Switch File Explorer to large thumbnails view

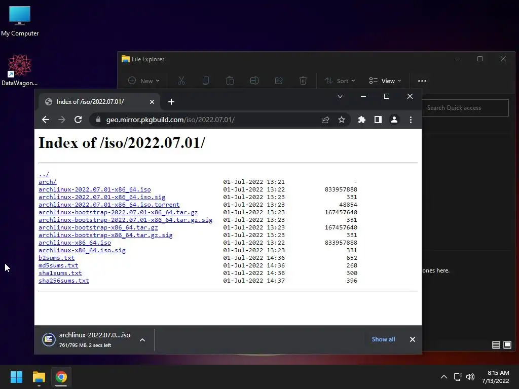pyautogui.click(x=507, y=345)
